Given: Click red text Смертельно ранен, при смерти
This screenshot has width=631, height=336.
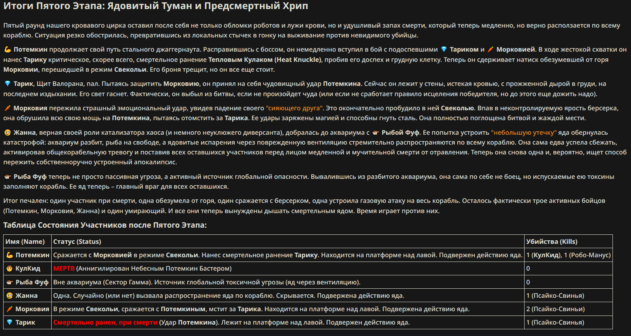Looking at the screenshot, I should pyautogui.click(x=105, y=322).
